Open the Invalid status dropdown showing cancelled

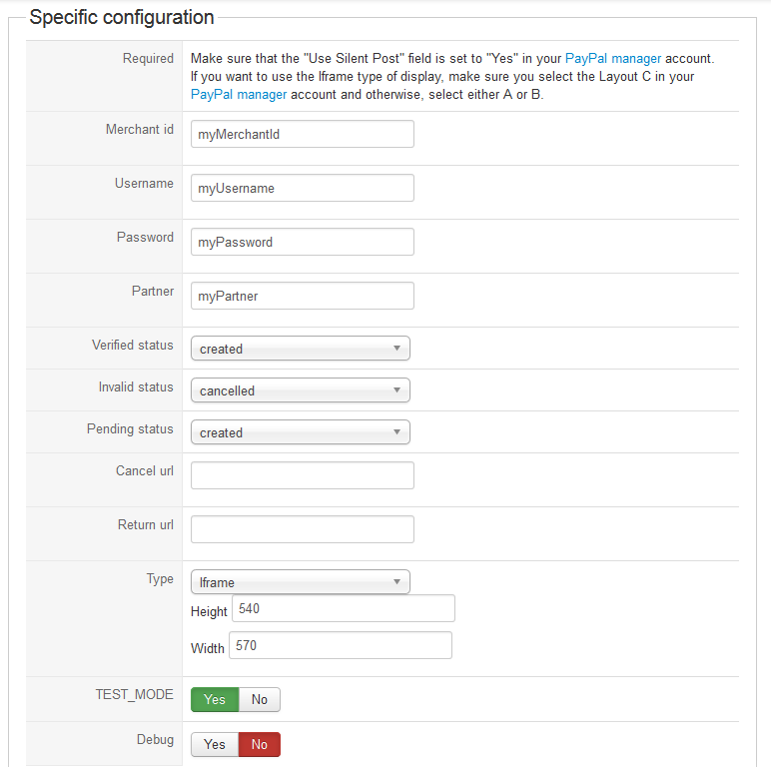coord(300,389)
